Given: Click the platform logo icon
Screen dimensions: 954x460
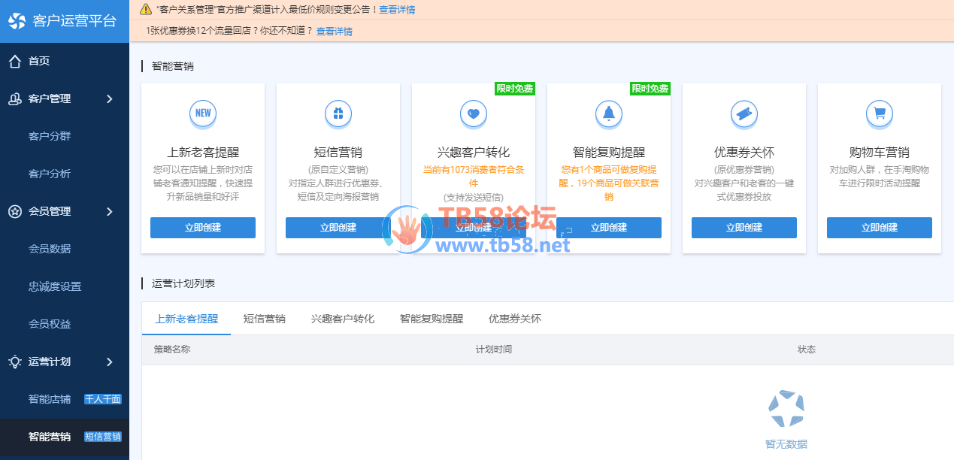Looking at the screenshot, I should click(x=17, y=20).
